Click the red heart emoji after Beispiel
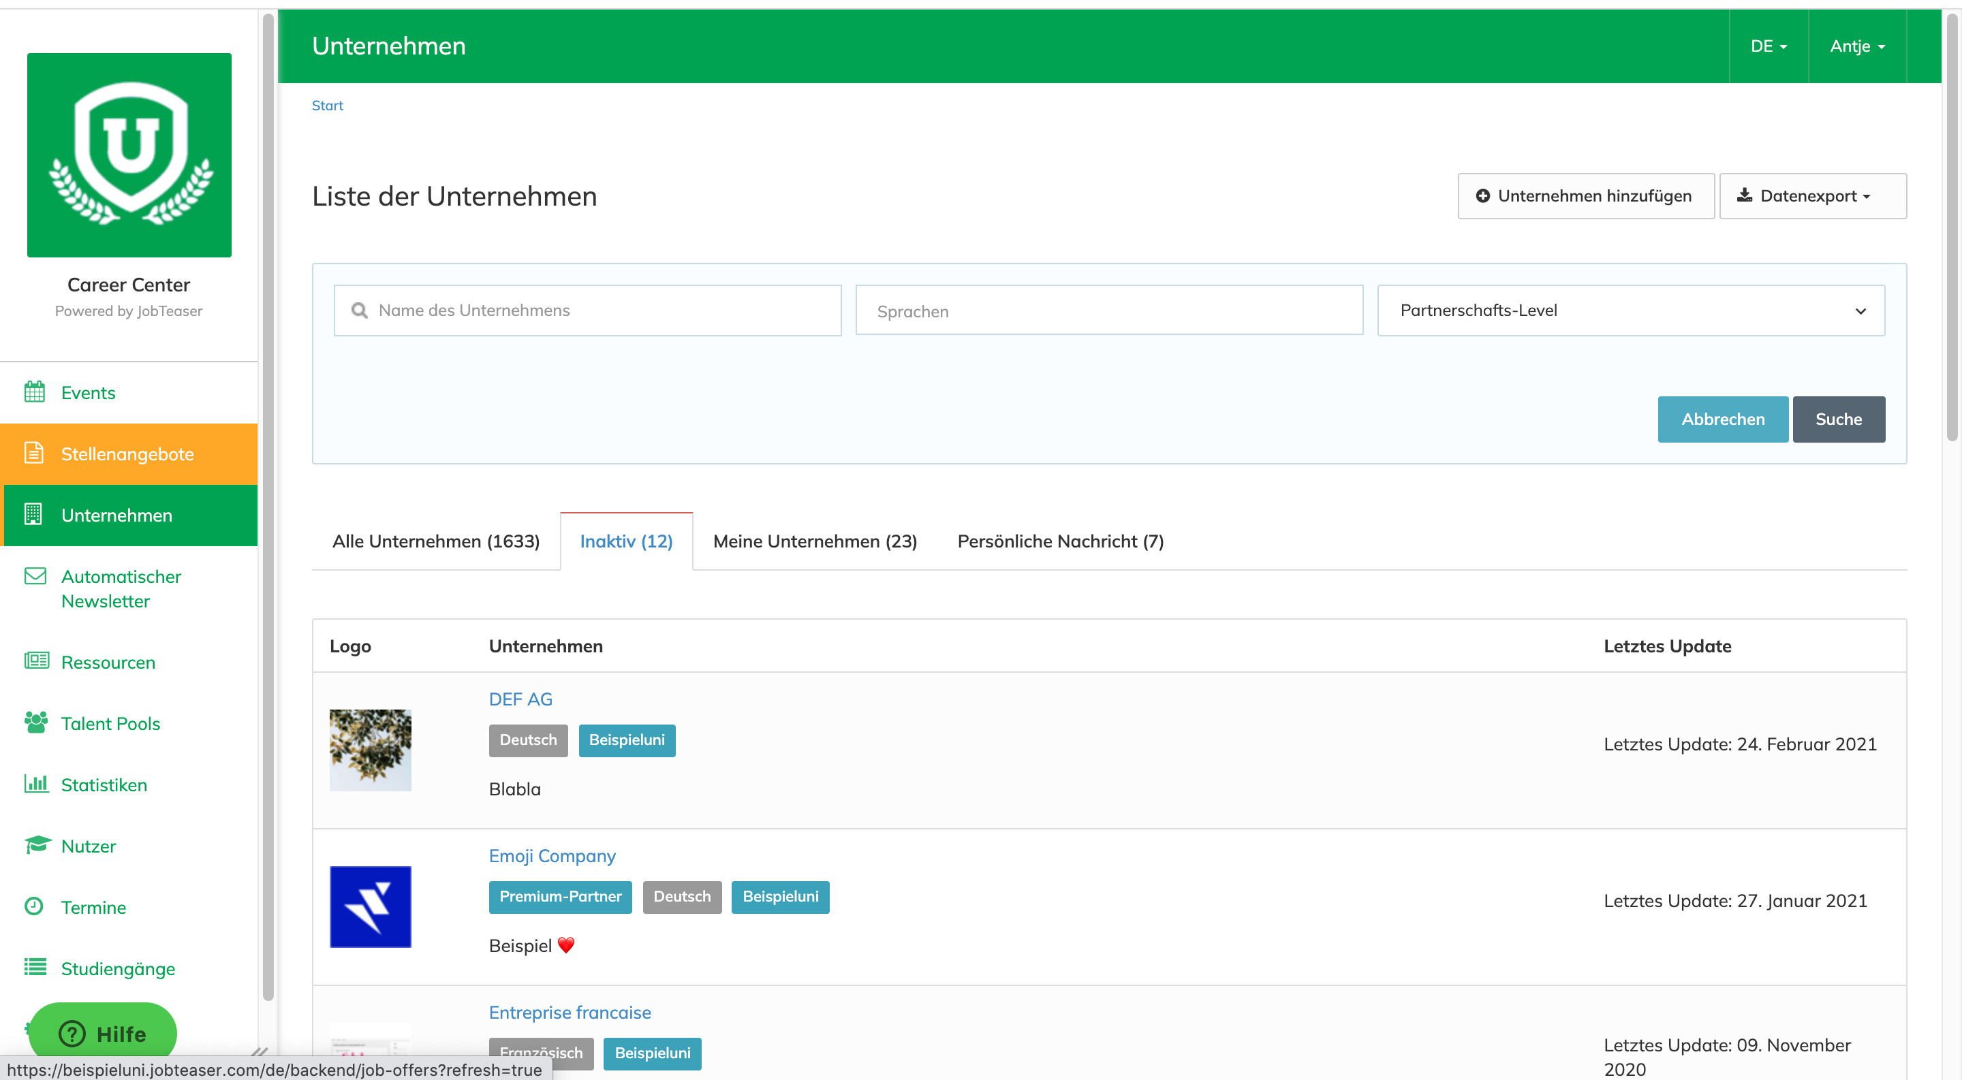The image size is (1962, 1080). pos(566,945)
